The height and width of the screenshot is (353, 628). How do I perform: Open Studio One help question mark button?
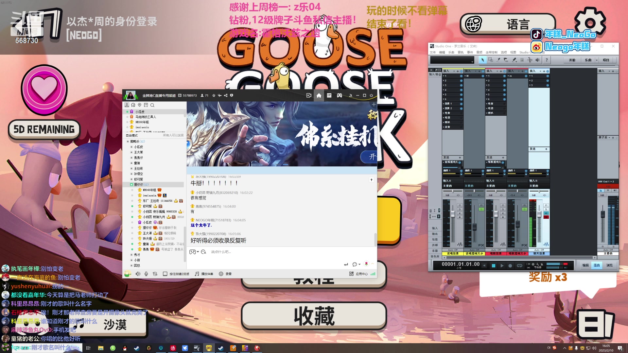[x=547, y=60]
